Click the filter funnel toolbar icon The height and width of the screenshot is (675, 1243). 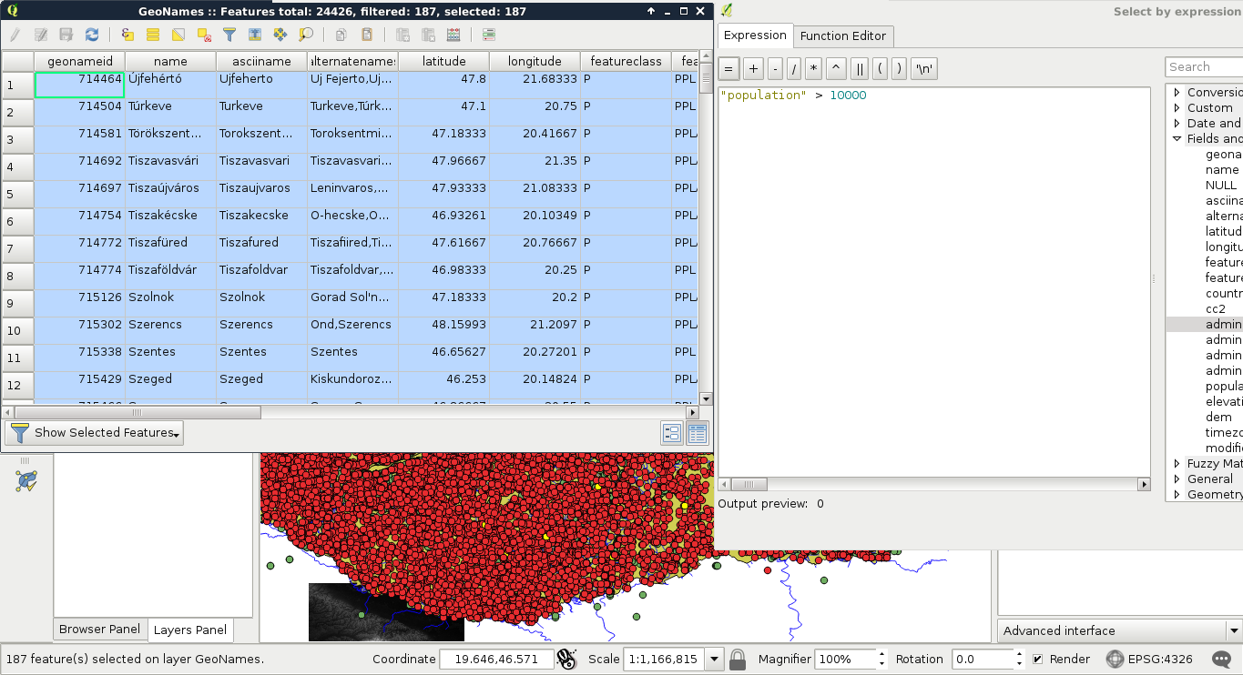point(229,35)
